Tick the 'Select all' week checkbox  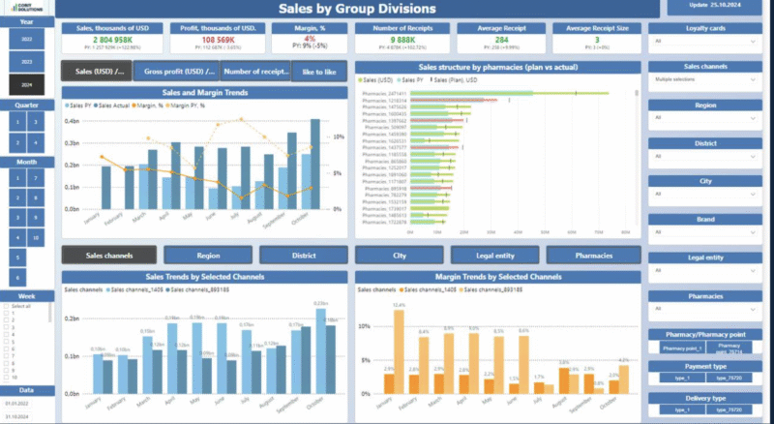(8, 305)
